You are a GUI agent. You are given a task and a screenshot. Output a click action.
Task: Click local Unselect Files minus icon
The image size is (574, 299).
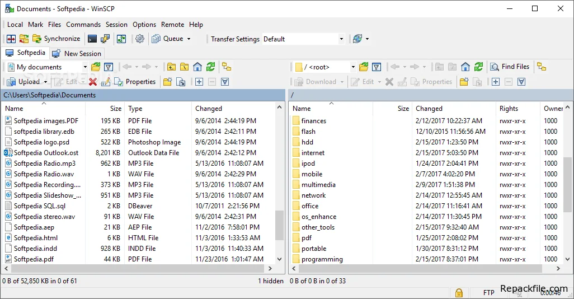pos(212,82)
